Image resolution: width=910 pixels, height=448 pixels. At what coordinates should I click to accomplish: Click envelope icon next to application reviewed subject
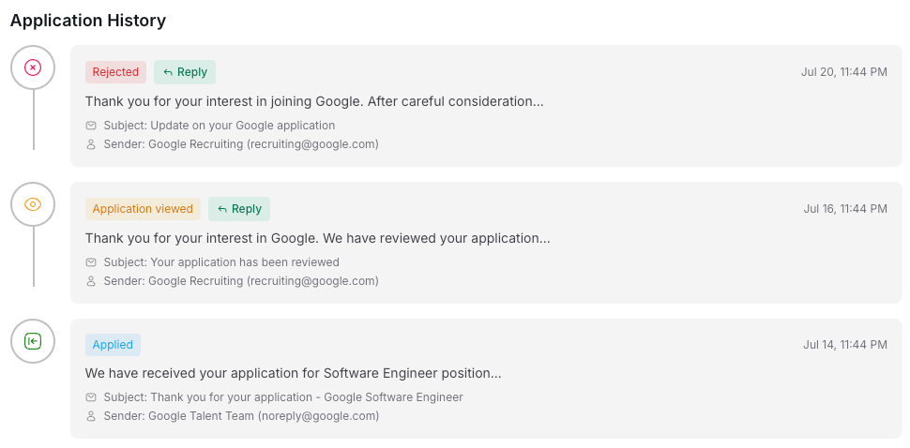[x=91, y=262]
